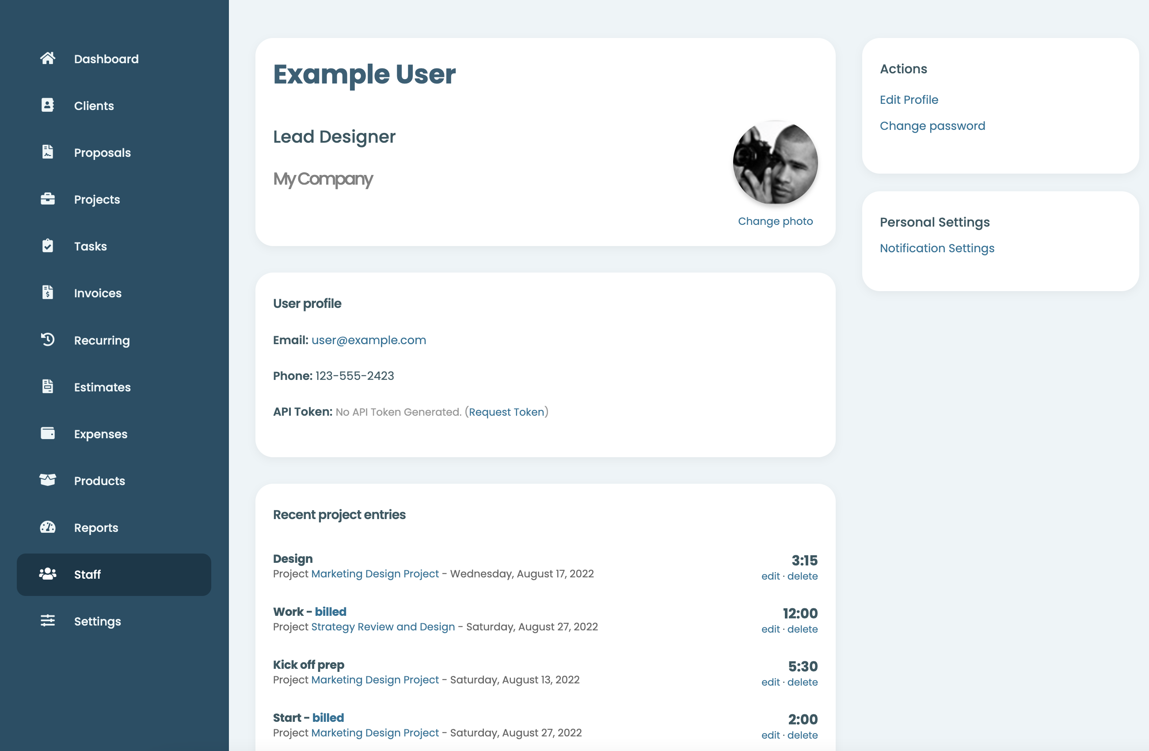Click the Proposals document icon

coord(47,152)
